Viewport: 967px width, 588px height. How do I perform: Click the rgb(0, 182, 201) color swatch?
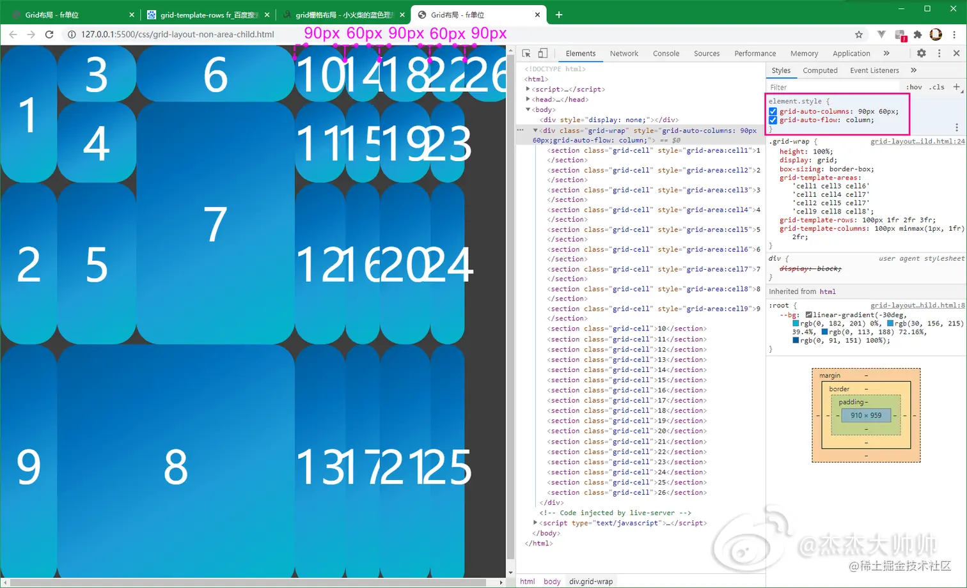click(796, 323)
